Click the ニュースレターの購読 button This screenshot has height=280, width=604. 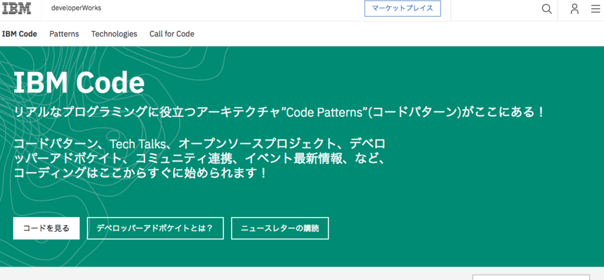click(280, 228)
